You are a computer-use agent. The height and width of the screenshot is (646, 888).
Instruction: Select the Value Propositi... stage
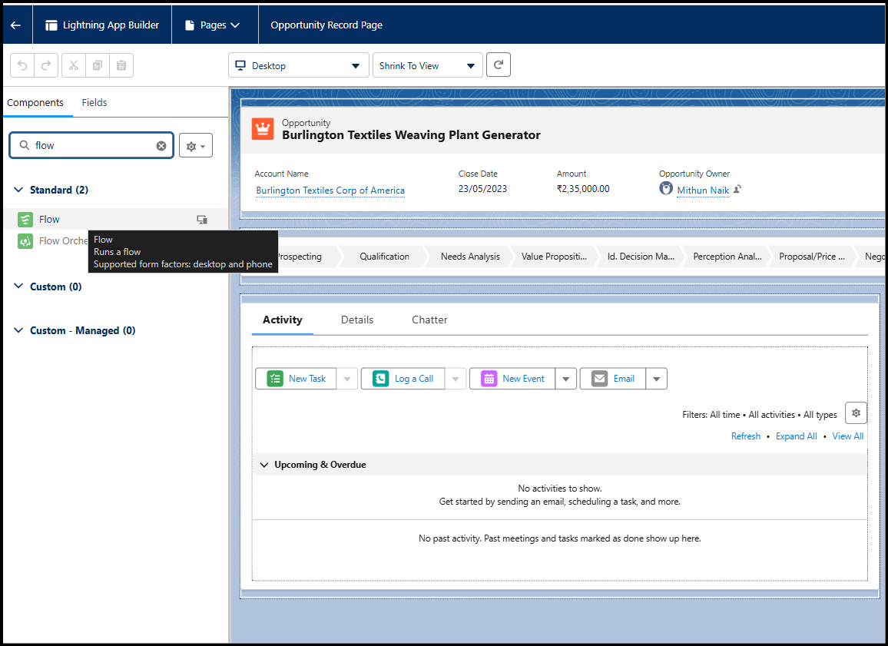(554, 257)
